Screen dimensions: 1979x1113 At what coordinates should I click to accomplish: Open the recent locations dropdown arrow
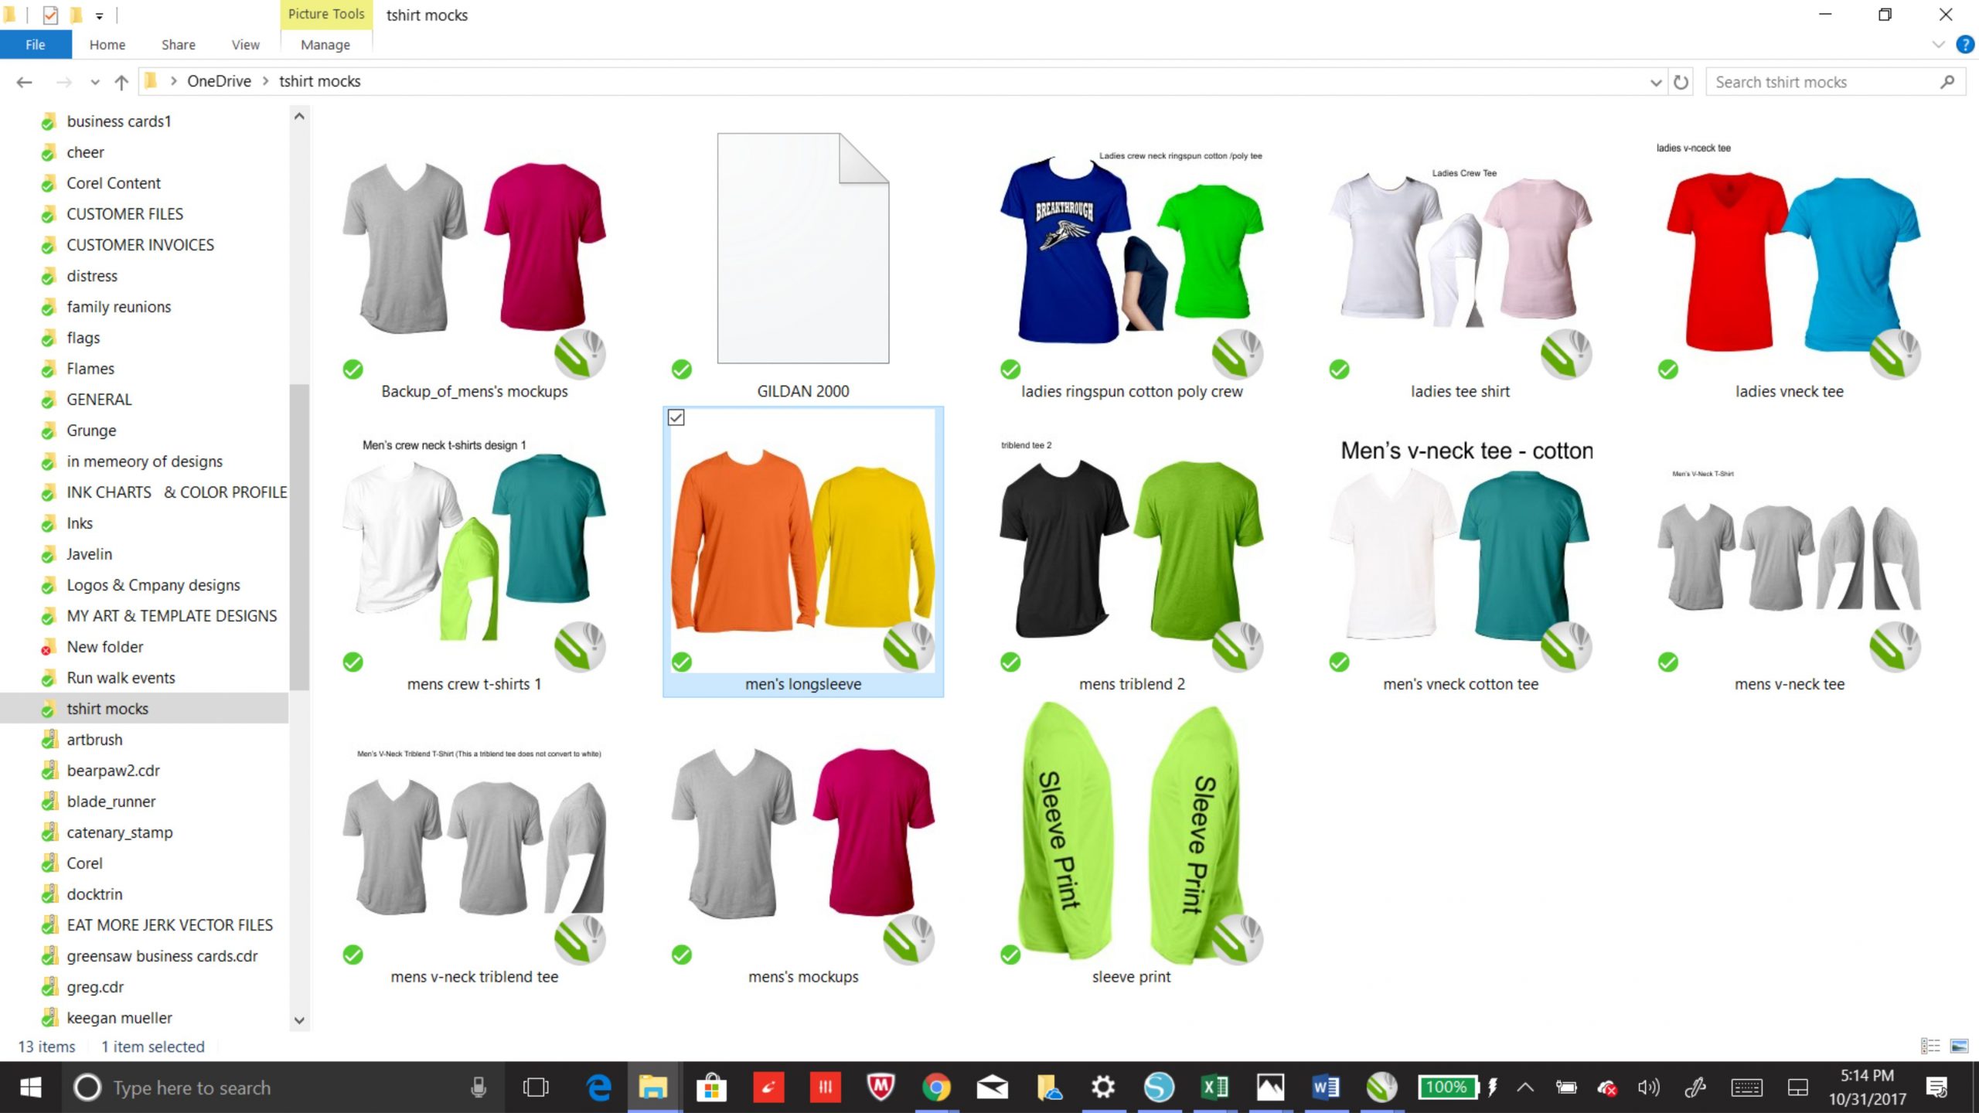tap(94, 82)
